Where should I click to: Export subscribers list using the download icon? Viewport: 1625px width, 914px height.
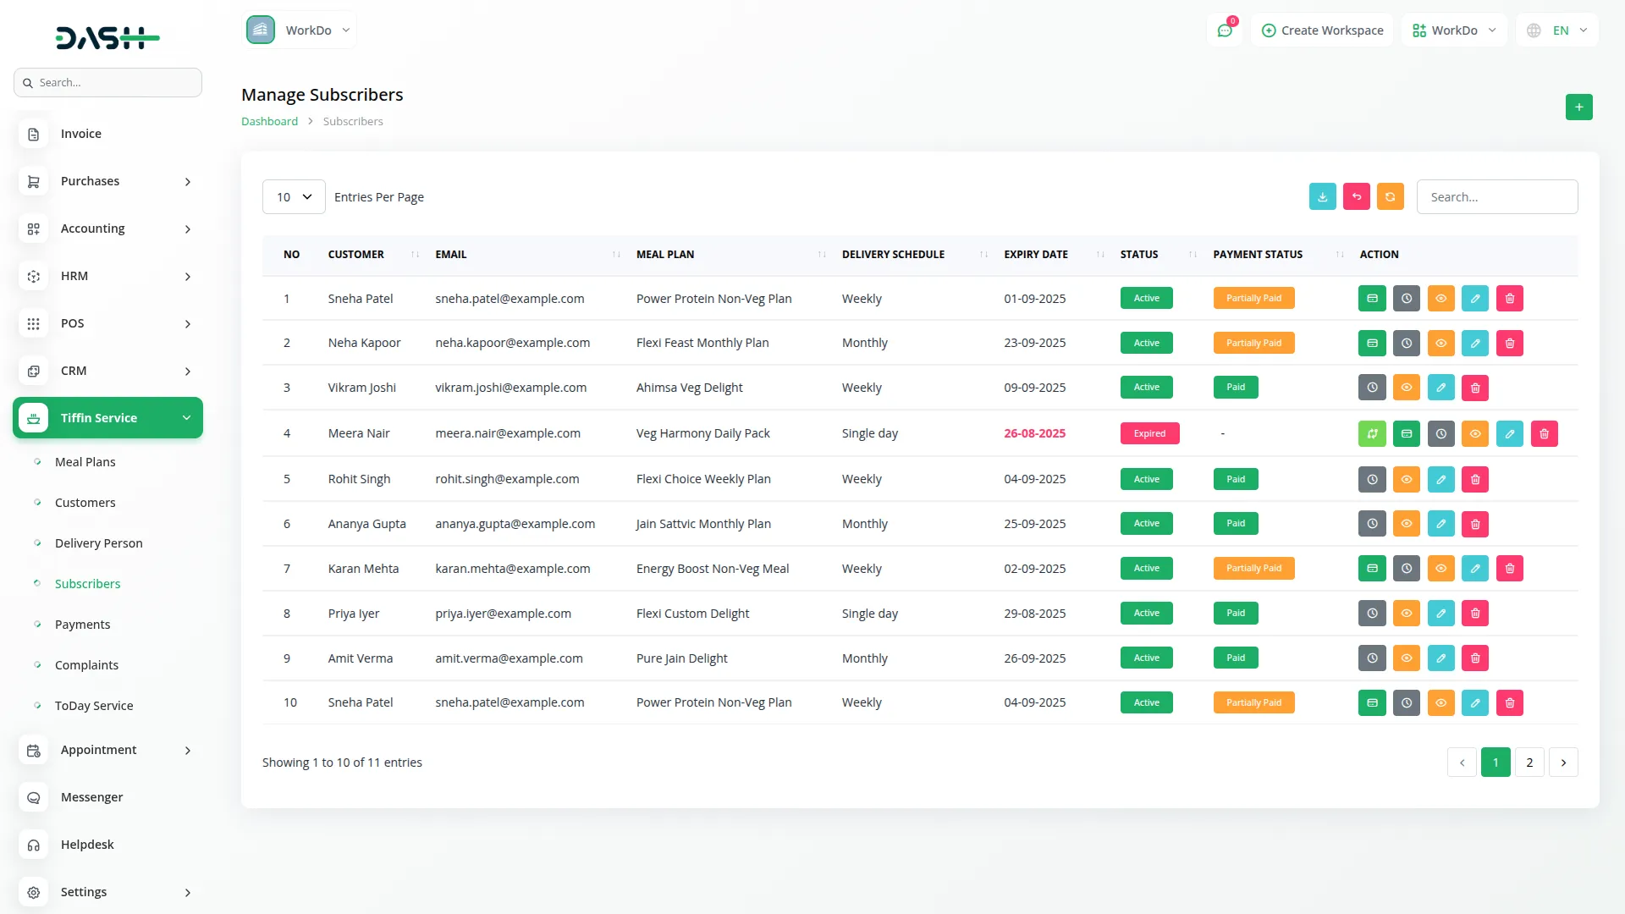(x=1323, y=196)
